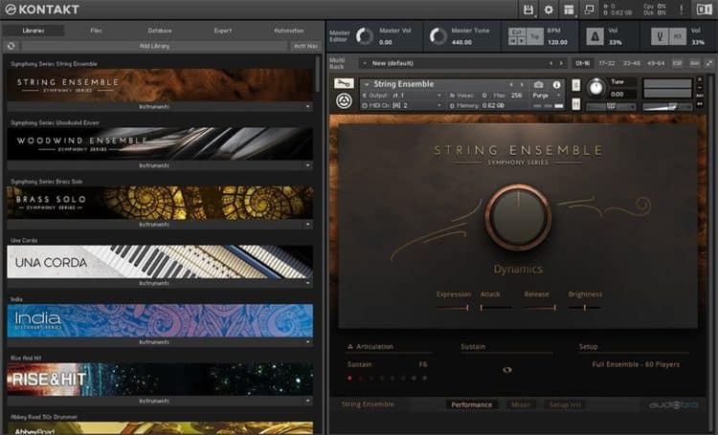Close the String Ensemble instrument

pyautogui.click(x=700, y=79)
